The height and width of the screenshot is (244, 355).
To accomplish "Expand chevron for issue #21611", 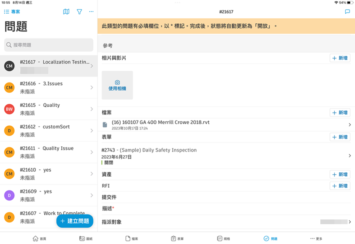I will pos(92,152).
